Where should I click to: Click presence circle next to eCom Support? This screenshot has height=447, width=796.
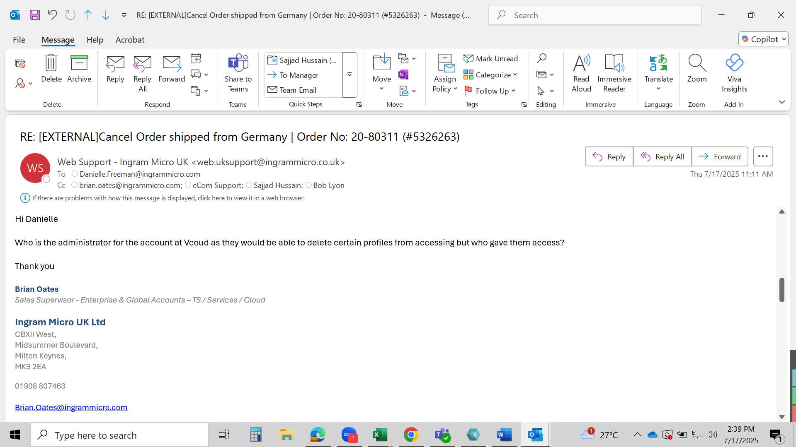click(188, 185)
